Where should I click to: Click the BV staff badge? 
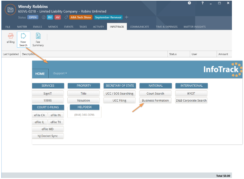[x=50, y=17]
